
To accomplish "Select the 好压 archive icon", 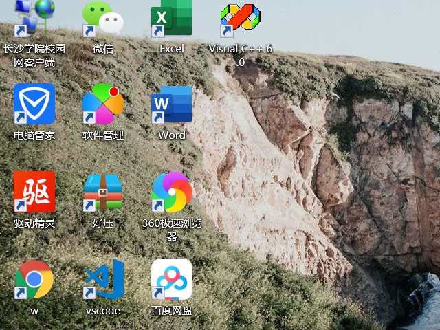I will (x=103, y=192).
